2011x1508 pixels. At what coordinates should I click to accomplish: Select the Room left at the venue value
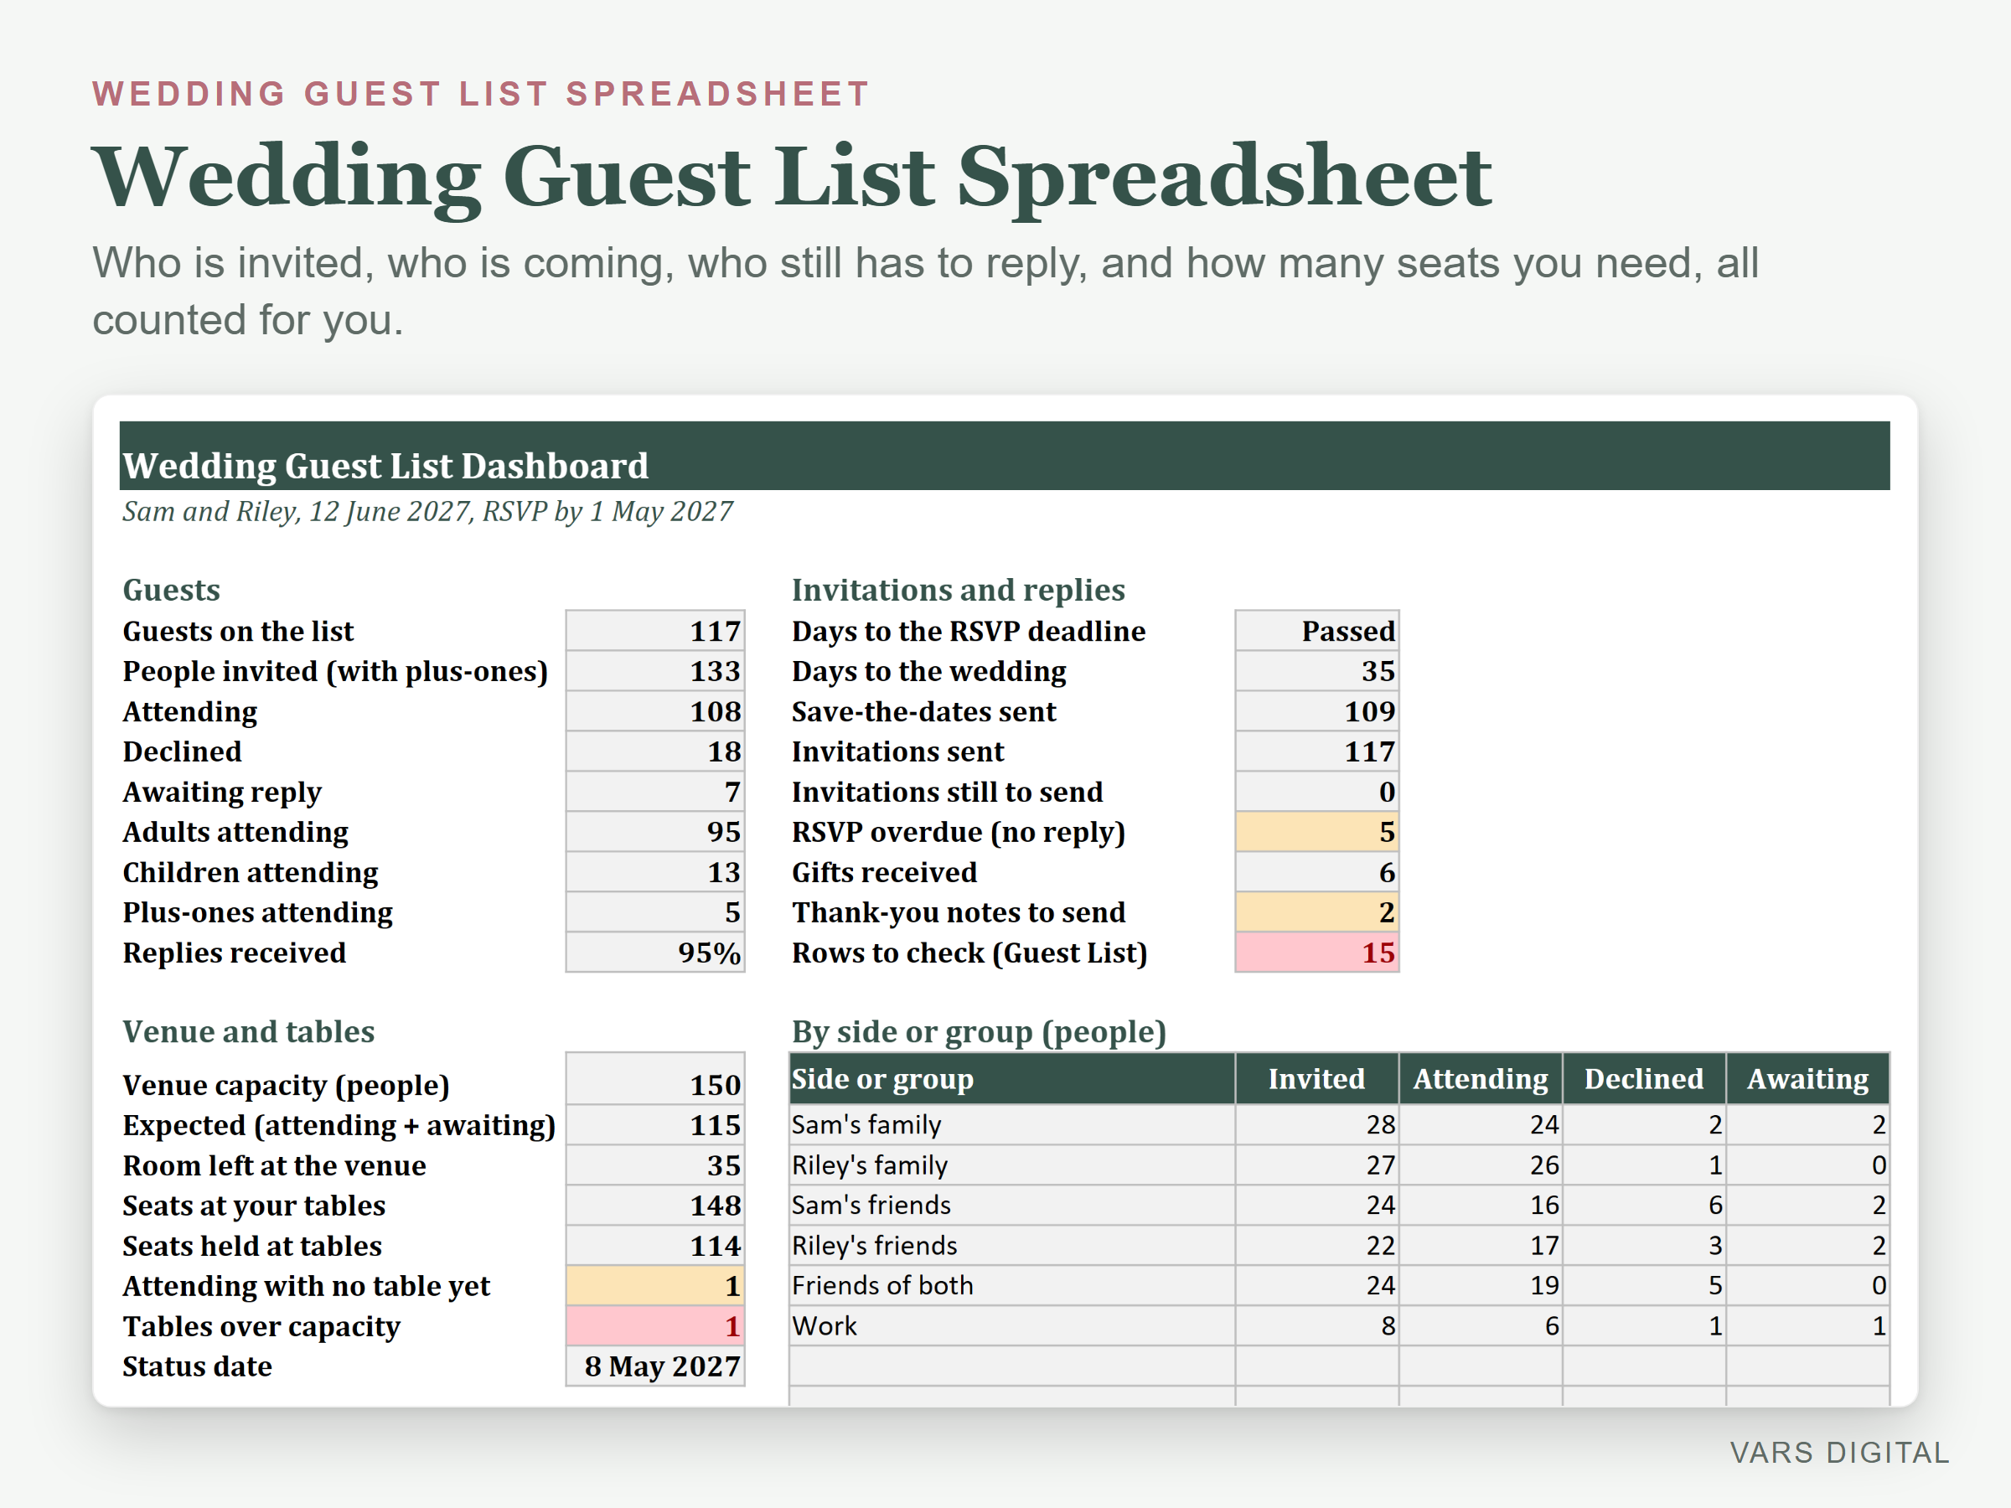tap(654, 1165)
